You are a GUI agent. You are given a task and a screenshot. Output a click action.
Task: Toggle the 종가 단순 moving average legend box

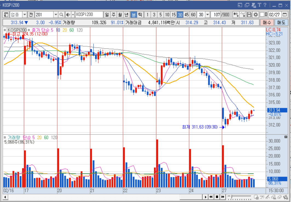[x=29, y=30]
